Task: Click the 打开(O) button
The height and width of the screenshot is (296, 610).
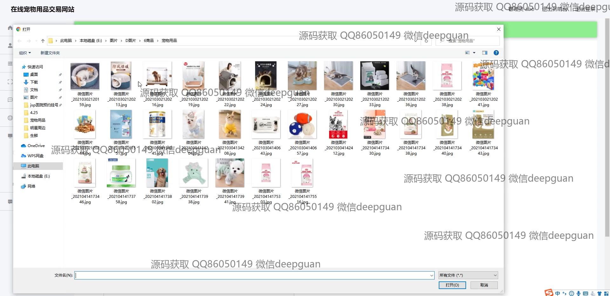Action: click(452, 285)
